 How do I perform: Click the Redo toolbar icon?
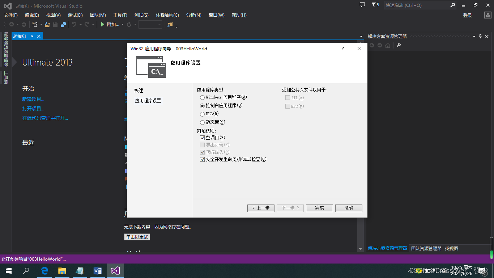[87, 25]
